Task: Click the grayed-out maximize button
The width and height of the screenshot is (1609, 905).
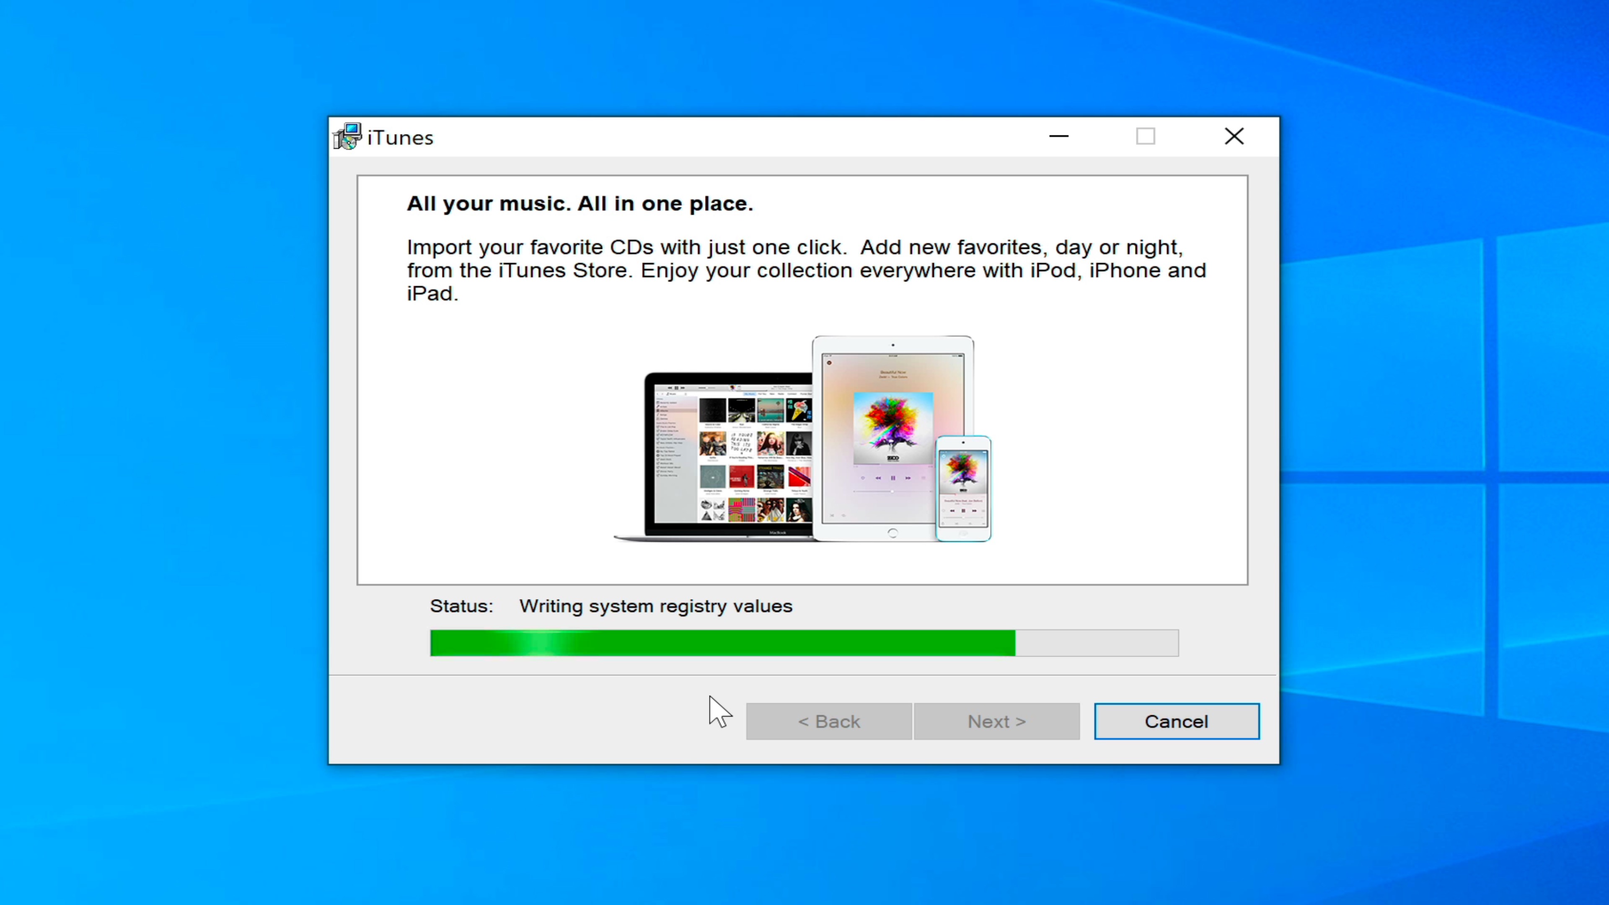Action: coord(1145,136)
